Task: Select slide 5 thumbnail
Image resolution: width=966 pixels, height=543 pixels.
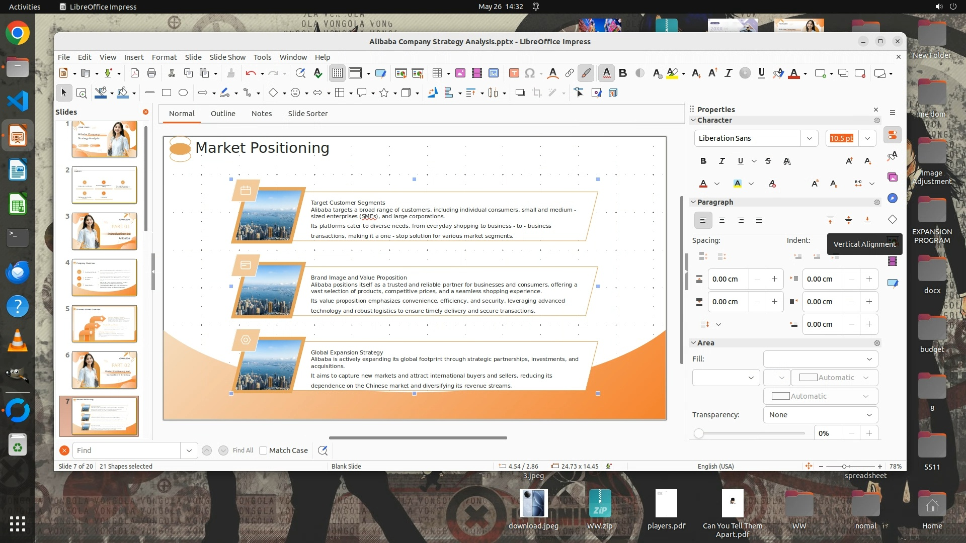Action: click(104, 324)
